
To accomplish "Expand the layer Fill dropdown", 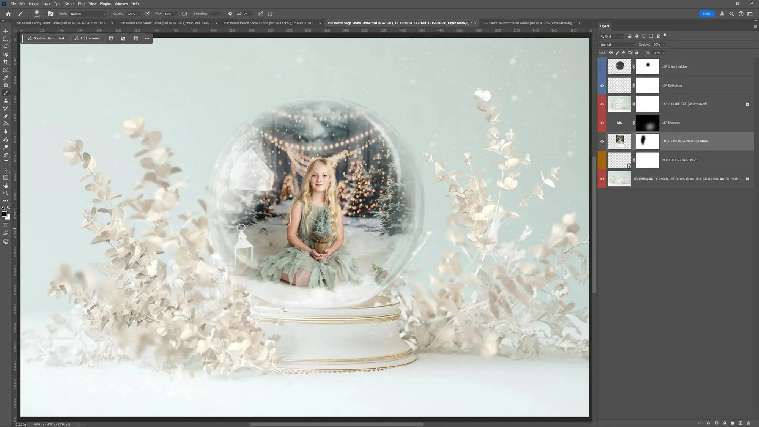I will 663,53.
